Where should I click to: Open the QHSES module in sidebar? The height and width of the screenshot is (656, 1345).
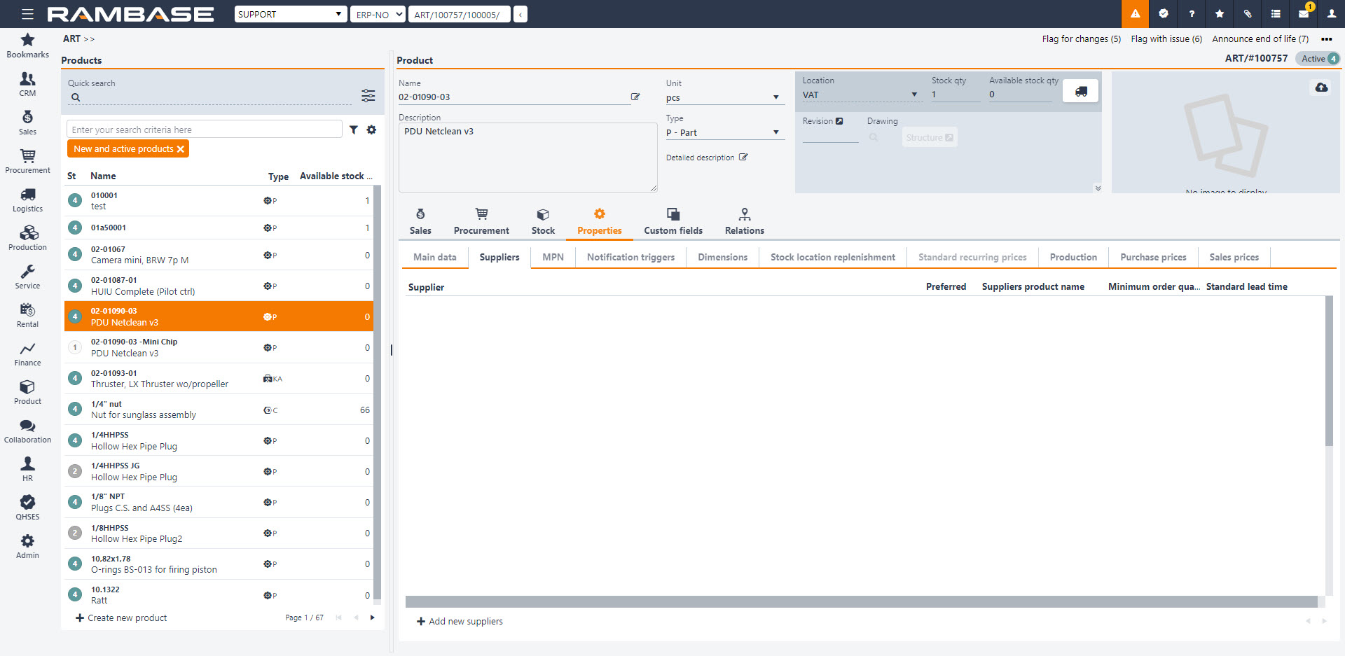(27, 508)
